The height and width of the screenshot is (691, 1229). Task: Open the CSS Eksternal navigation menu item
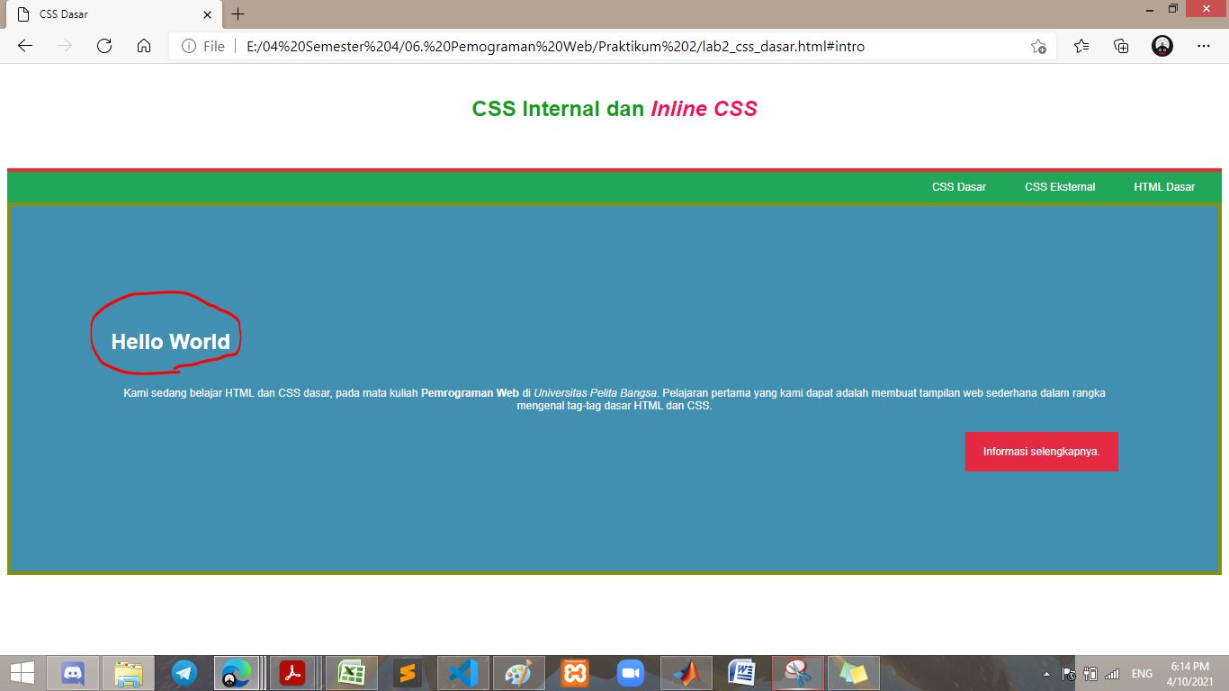click(x=1060, y=186)
